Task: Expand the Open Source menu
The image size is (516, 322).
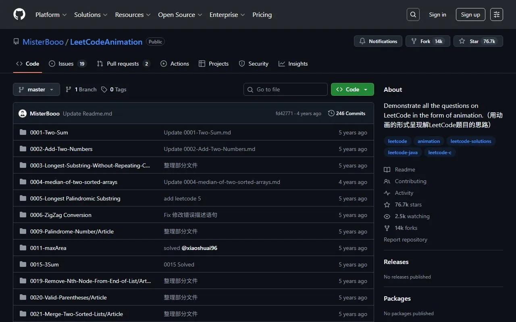Action: tap(180, 14)
